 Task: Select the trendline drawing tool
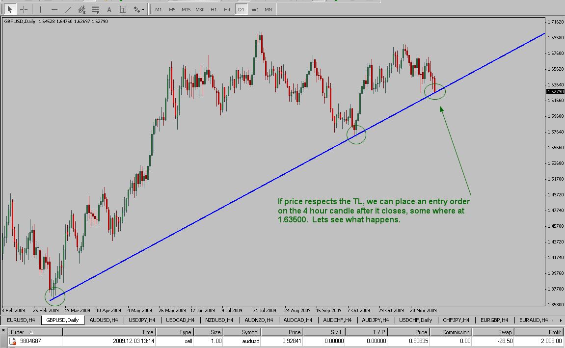(x=68, y=9)
